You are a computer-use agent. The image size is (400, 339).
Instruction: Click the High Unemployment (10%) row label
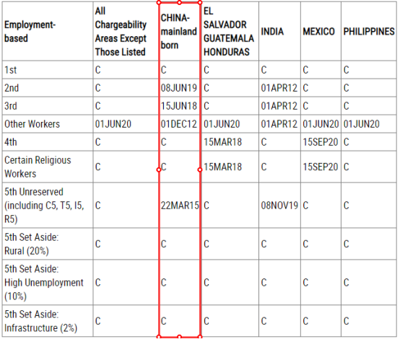coord(44,283)
